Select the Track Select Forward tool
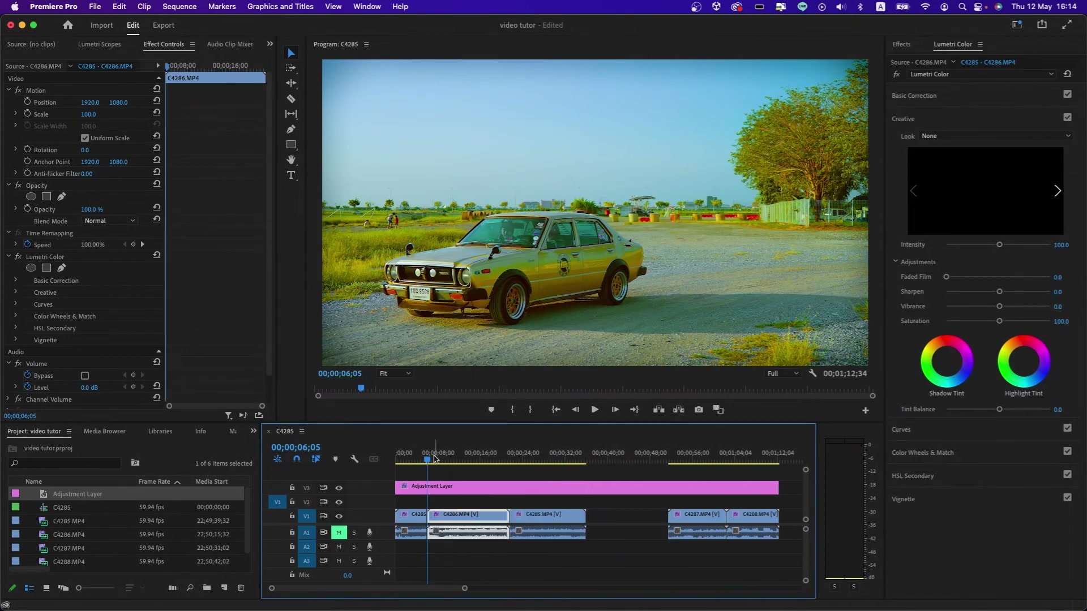The image size is (1087, 611). [x=291, y=68]
